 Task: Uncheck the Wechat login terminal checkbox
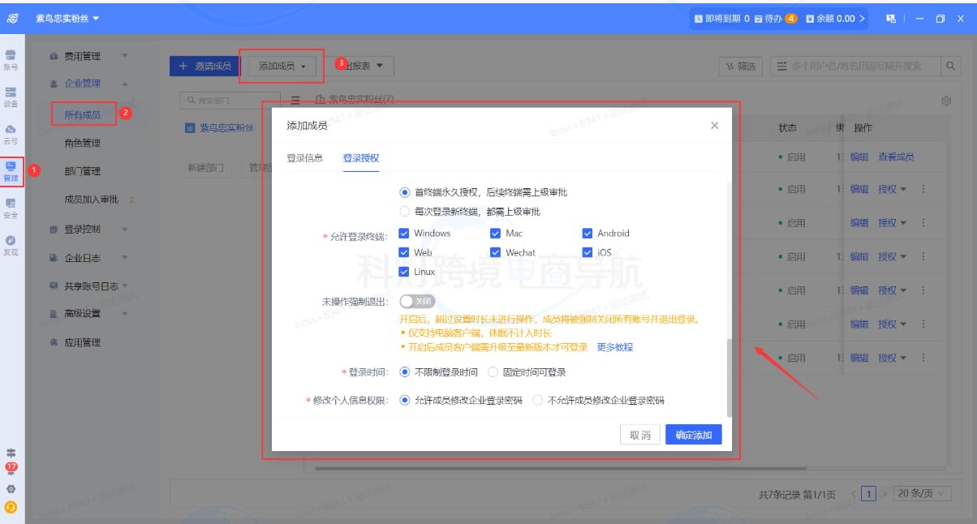tap(495, 252)
